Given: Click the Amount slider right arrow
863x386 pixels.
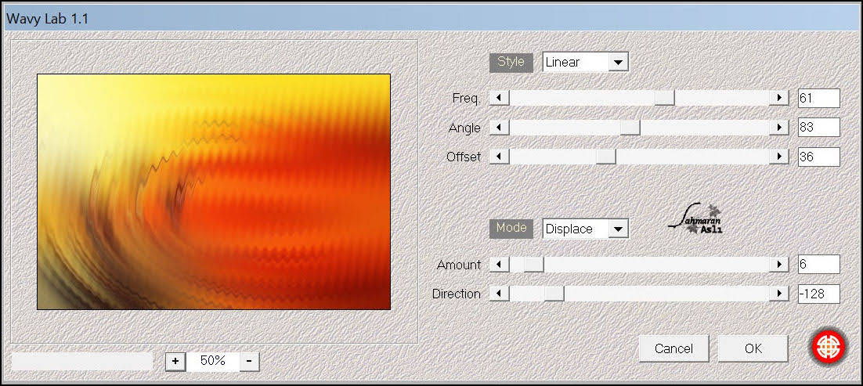Looking at the screenshot, I should coord(778,265).
